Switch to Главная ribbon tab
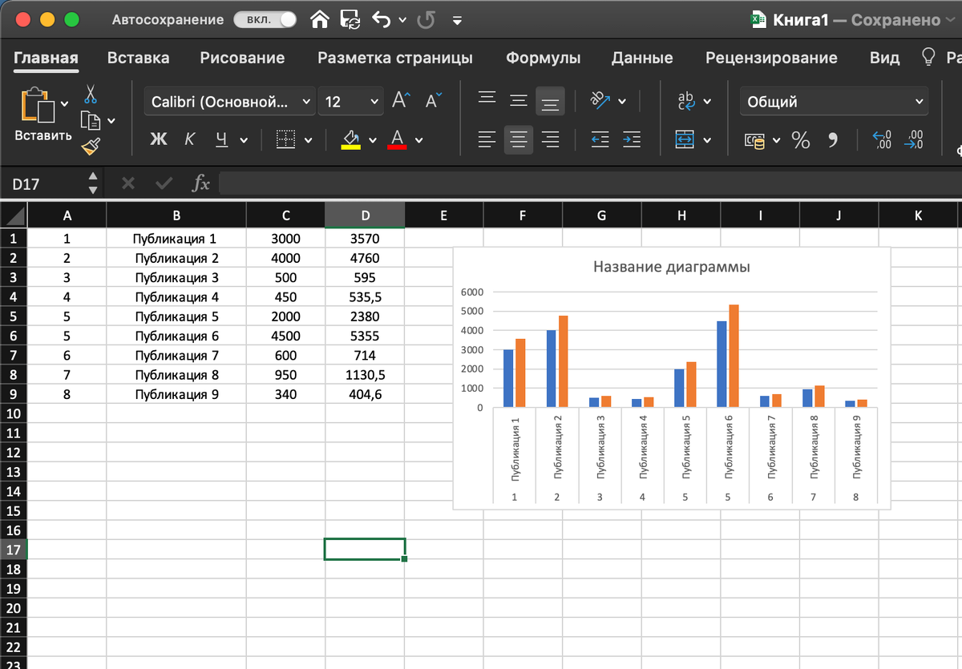 [46, 58]
